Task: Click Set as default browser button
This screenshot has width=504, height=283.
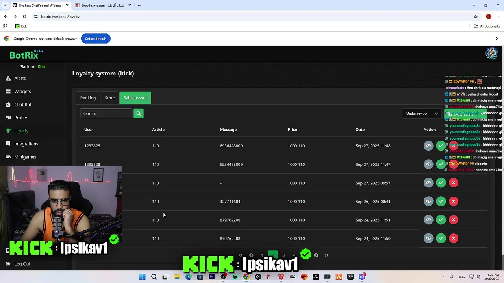Action: tap(96, 39)
